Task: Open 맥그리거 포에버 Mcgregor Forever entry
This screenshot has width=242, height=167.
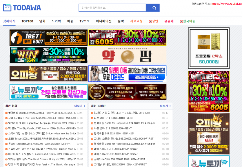Action: 42,123
